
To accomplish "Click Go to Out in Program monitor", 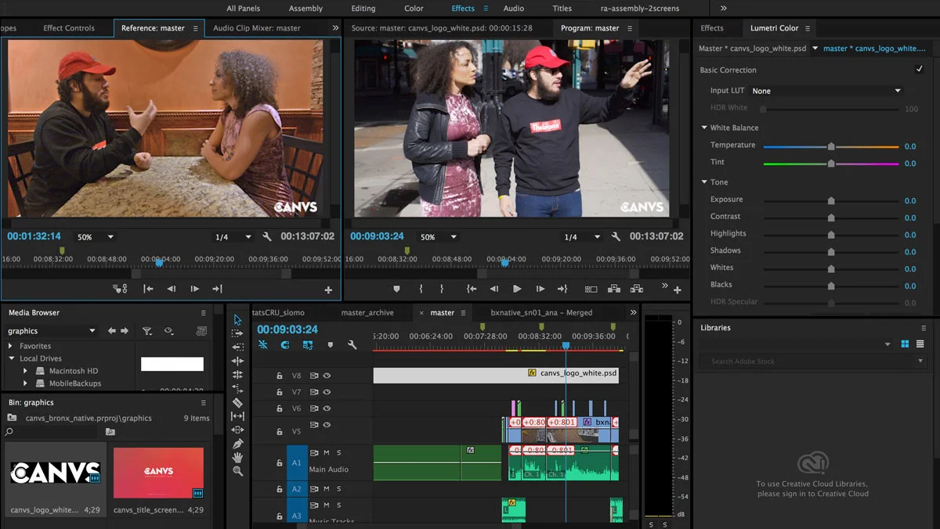I will point(562,289).
